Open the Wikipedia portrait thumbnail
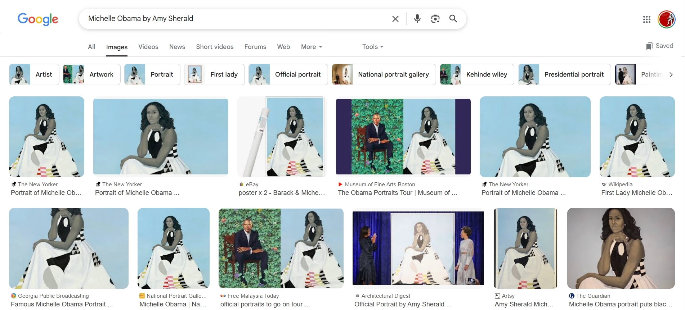 click(637, 137)
